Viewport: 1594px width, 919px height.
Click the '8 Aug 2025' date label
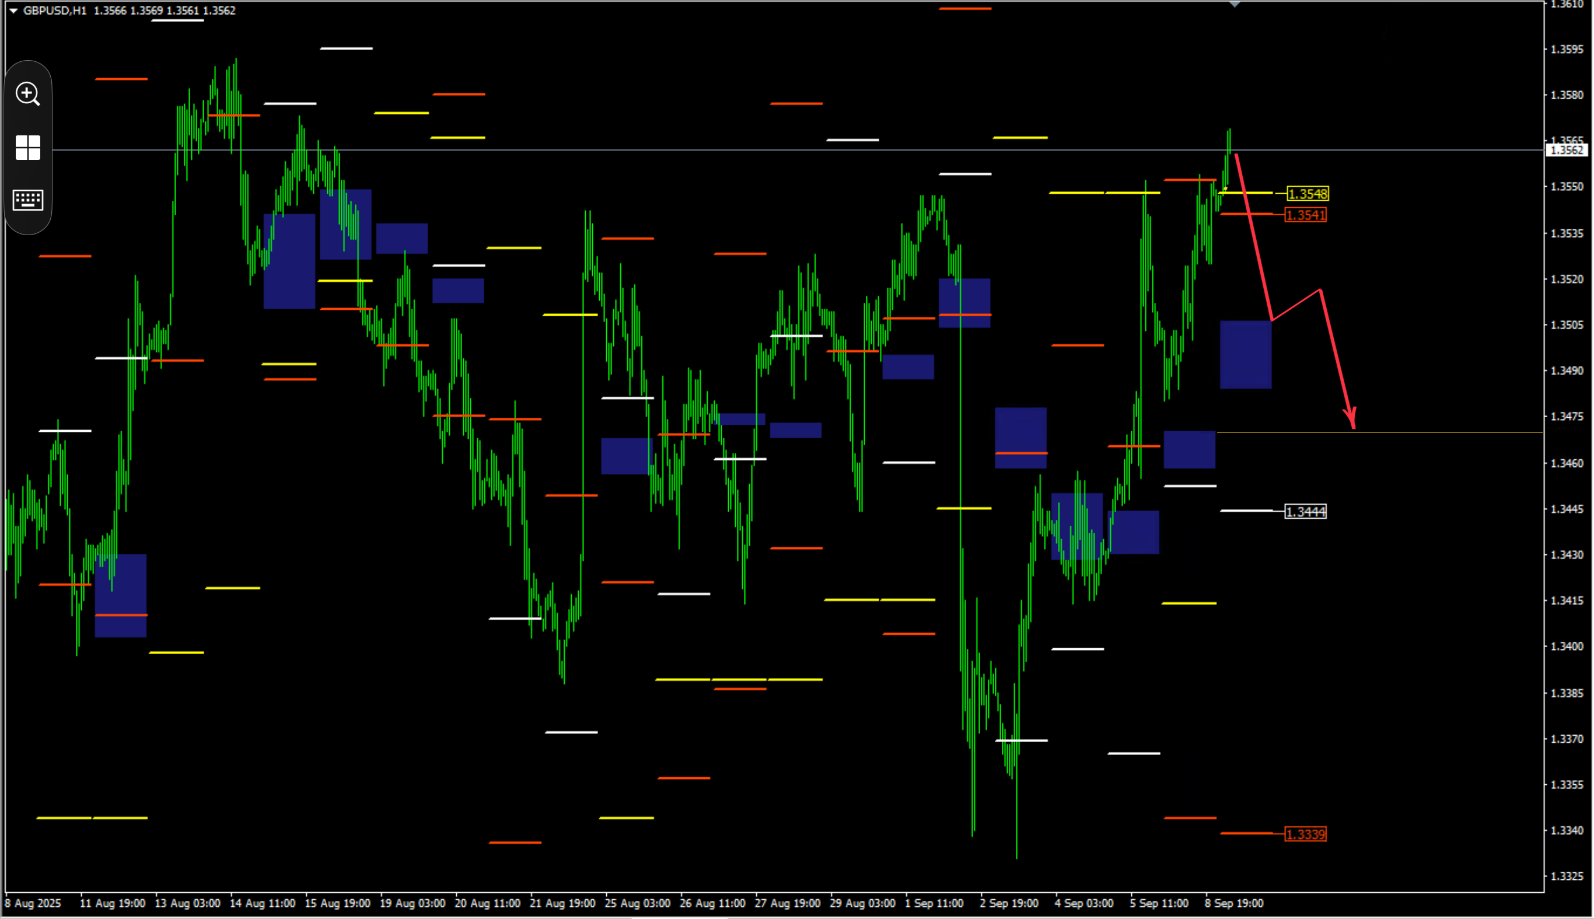[x=33, y=903]
